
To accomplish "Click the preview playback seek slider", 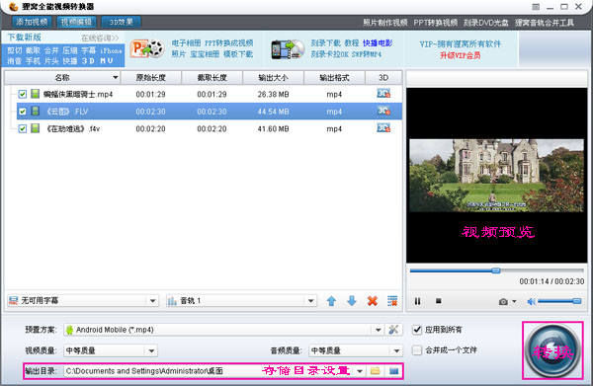I will point(496,270).
